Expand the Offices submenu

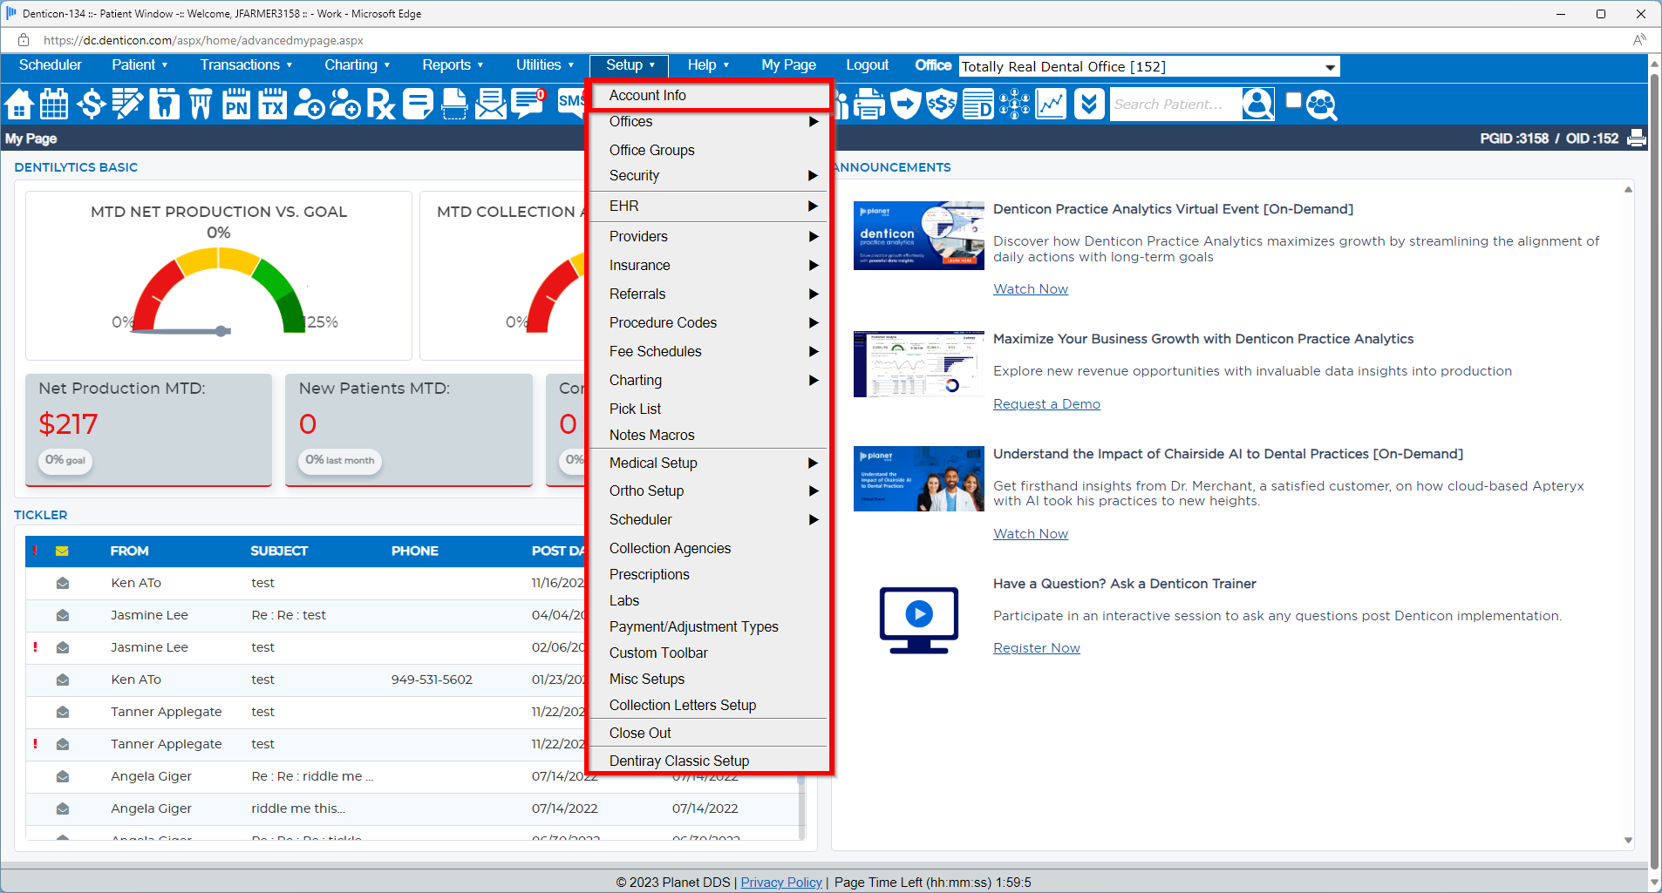(709, 122)
